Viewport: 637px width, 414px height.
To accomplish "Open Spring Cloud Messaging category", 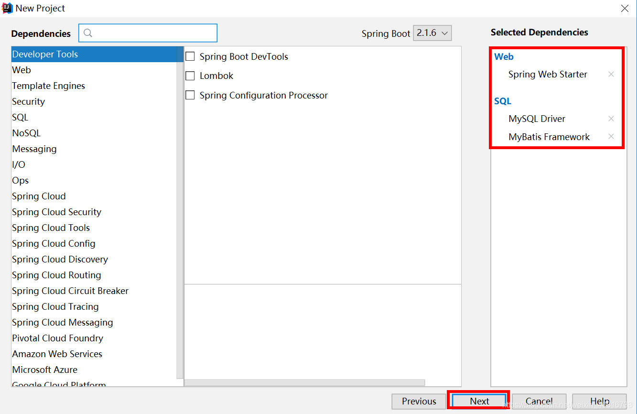I will (x=94, y=322).
